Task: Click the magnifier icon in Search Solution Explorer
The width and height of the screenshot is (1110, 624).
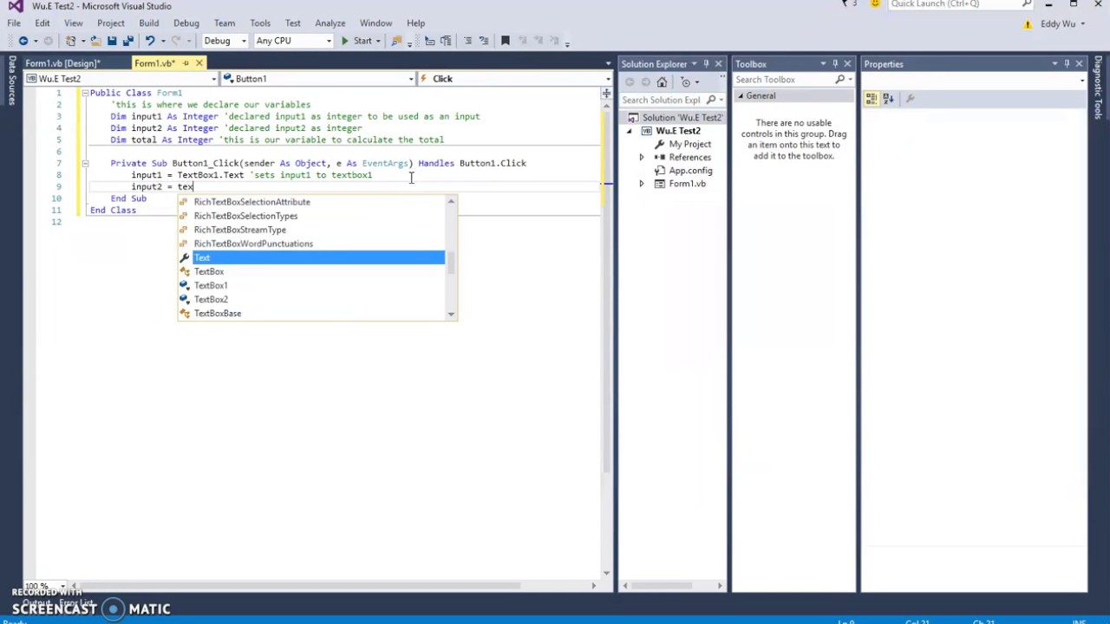Action: point(711,100)
